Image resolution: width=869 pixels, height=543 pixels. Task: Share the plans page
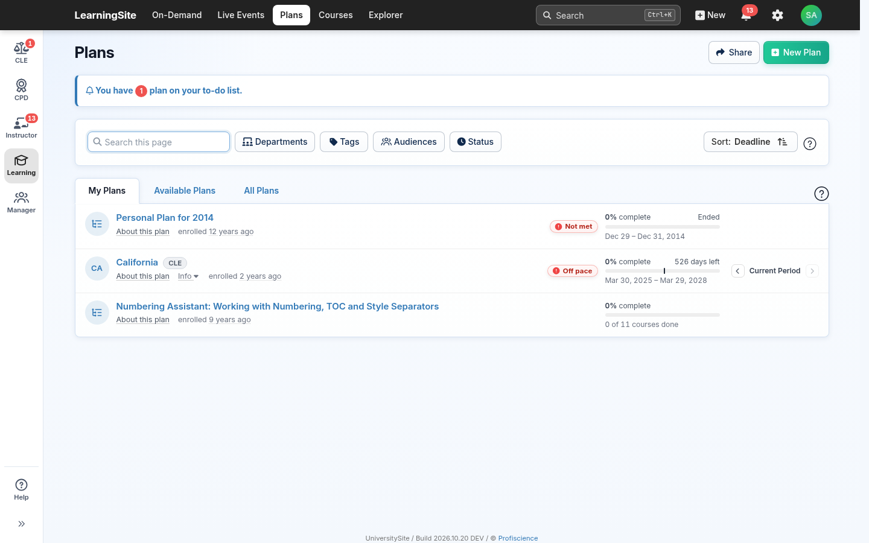tap(734, 52)
